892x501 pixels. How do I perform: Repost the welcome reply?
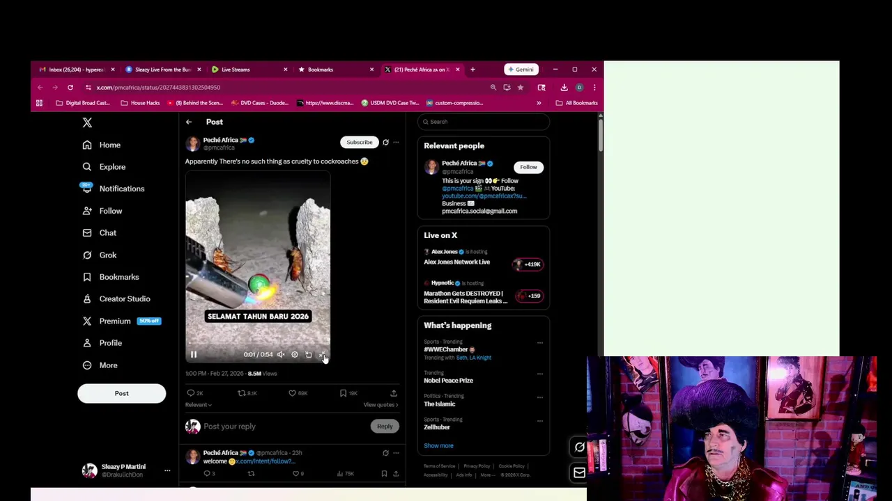pos(251,474)
